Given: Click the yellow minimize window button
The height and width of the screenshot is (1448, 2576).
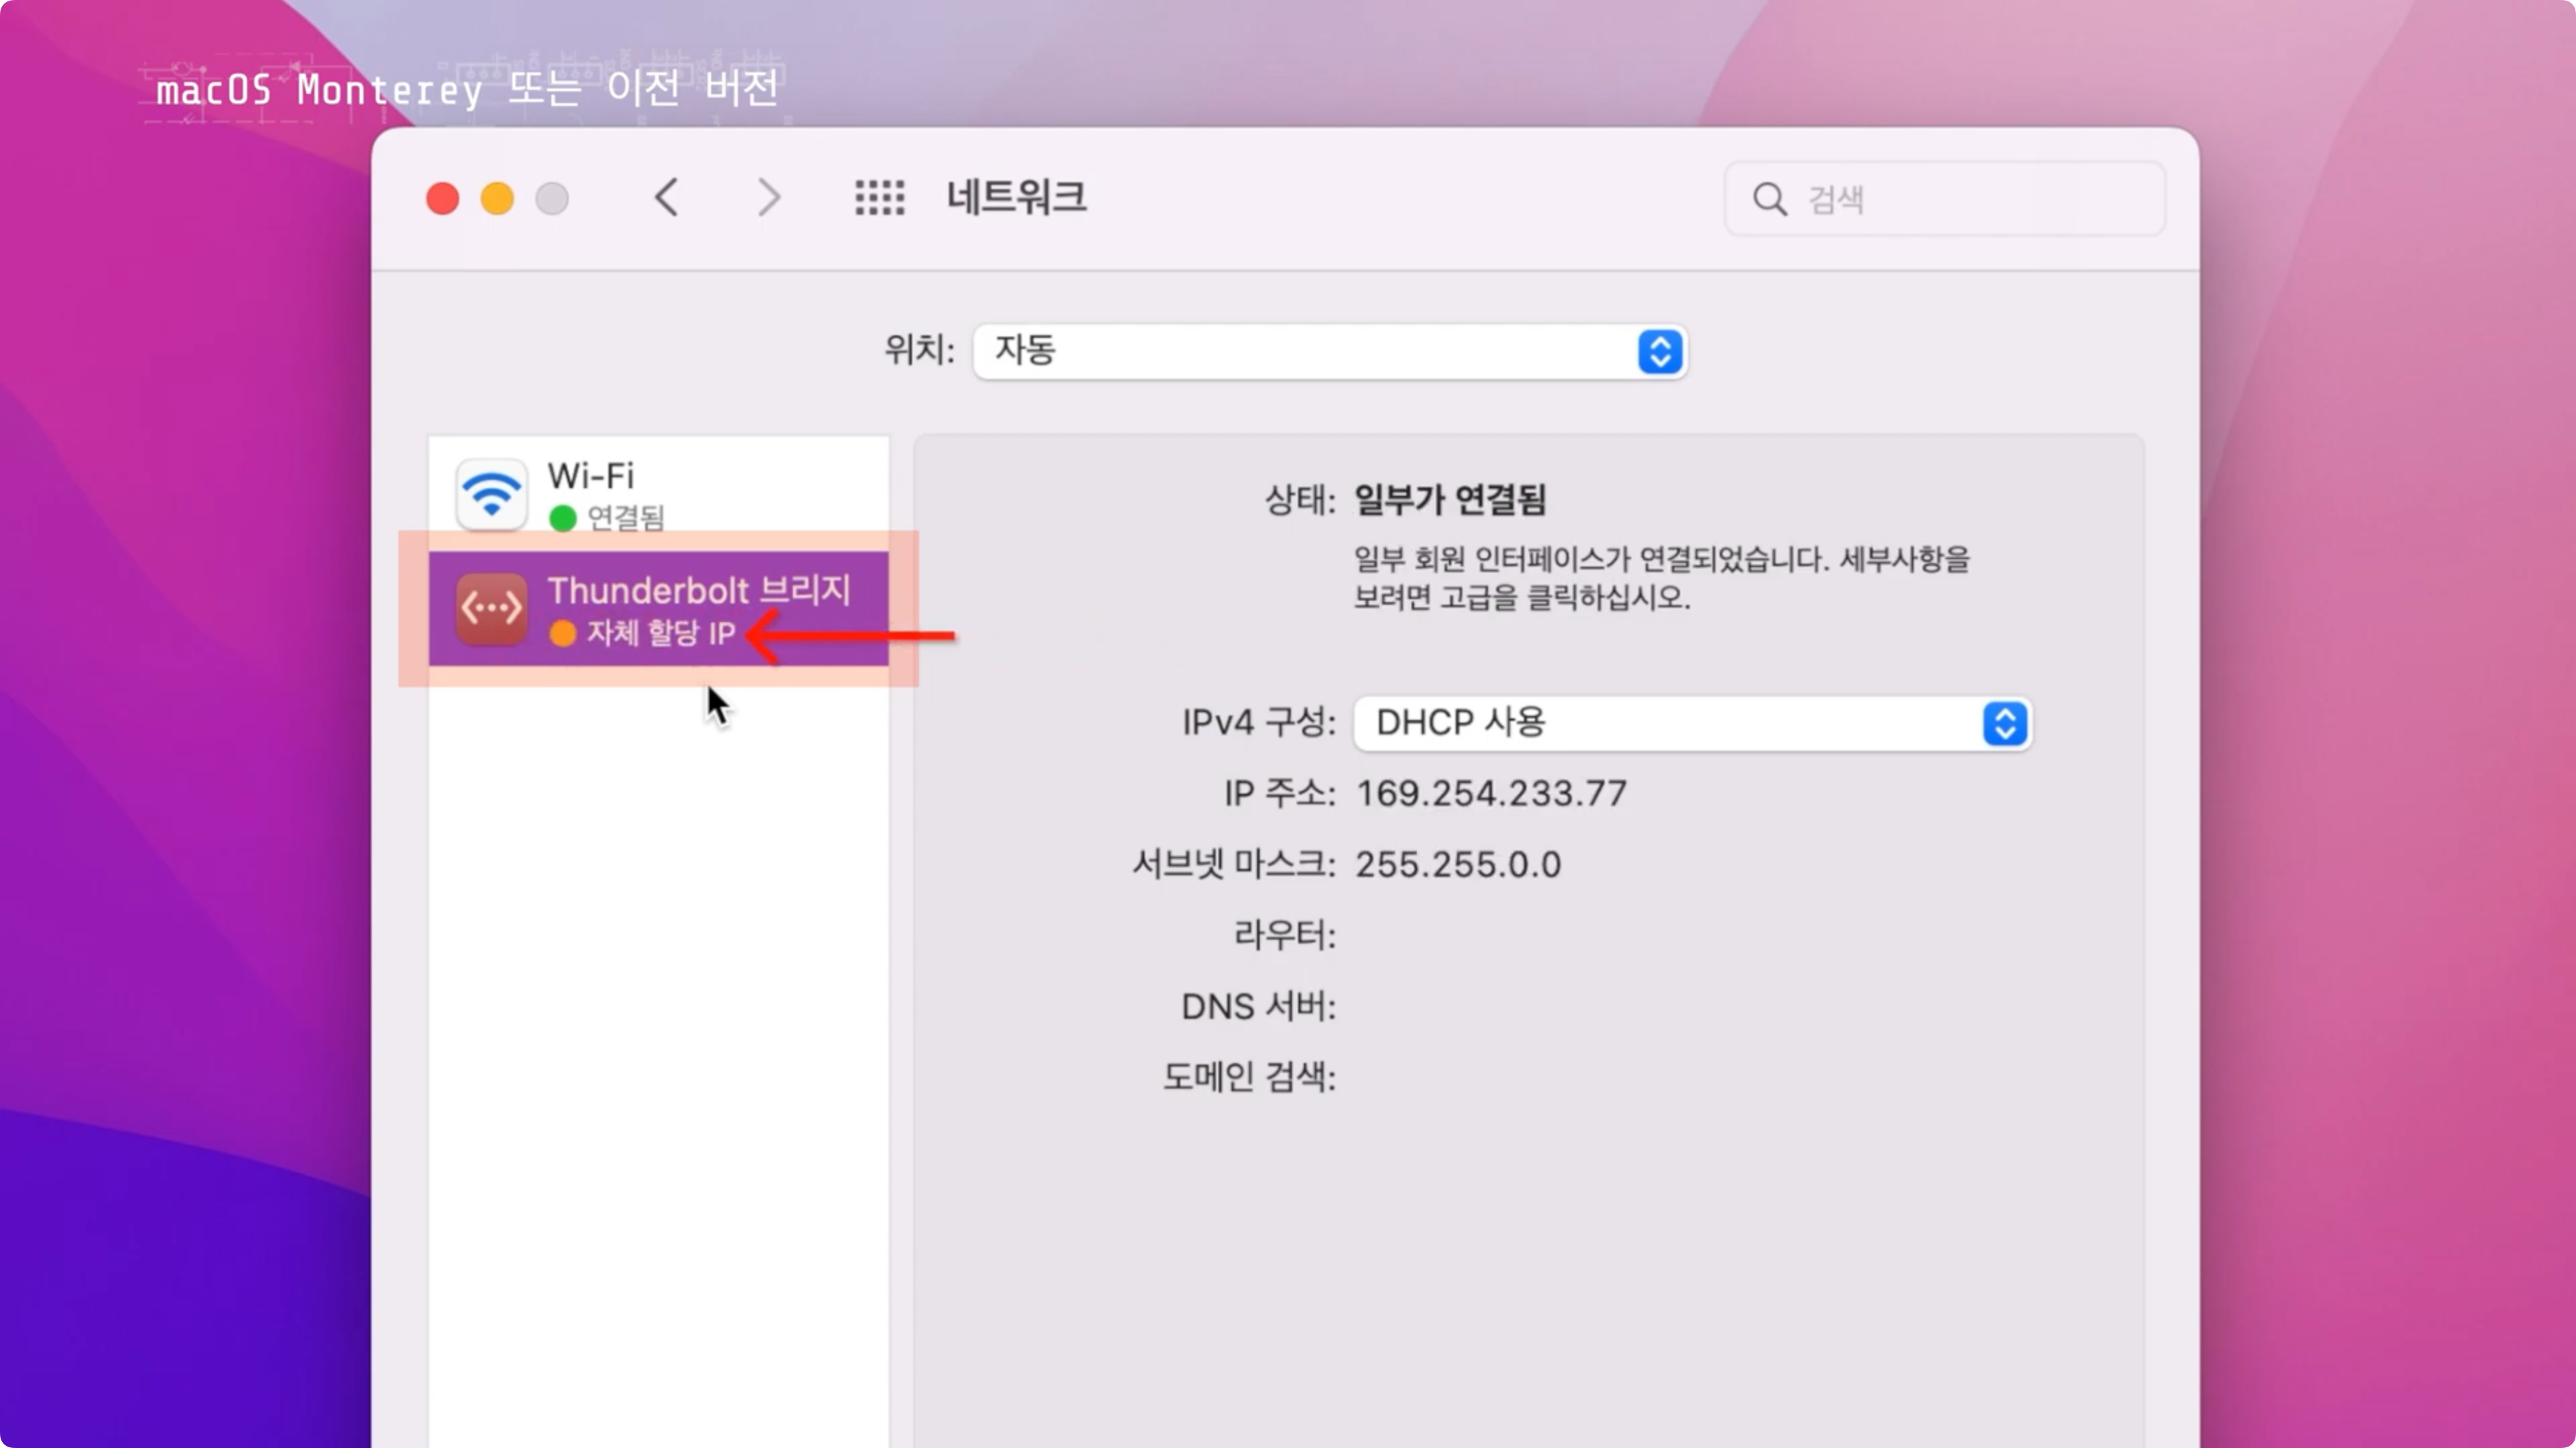Looking at the screenshot, I should (497, 198).
